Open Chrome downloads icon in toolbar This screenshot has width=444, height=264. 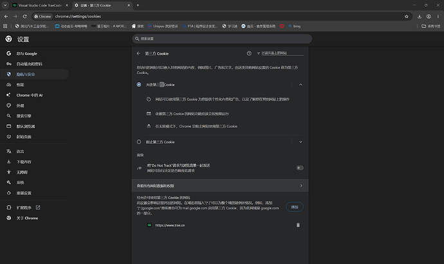point(420,17)
